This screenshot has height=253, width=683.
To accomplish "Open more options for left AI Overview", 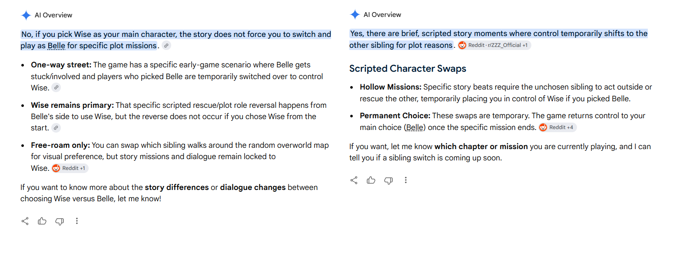I will [77, 221].
